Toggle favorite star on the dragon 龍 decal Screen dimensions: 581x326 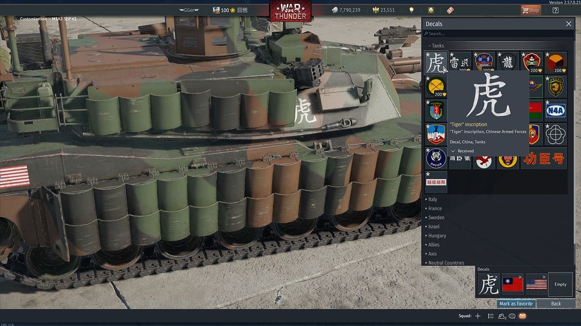pyautogui.click(x=500, y=55)
